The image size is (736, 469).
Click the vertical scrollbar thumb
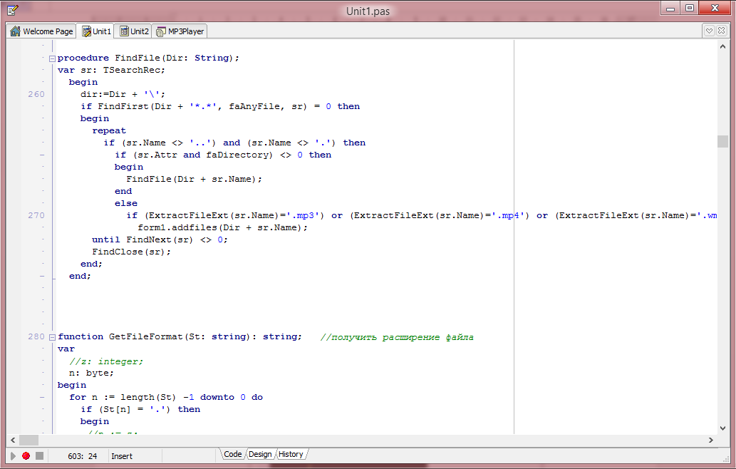pyautogui.click(x=722, y=141)
